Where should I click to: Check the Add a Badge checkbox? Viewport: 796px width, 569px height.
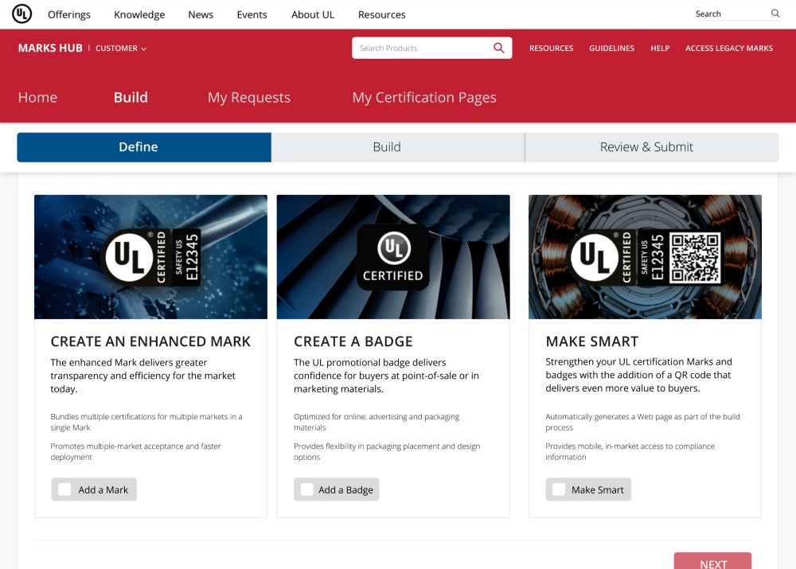pyautogui.click(x=307, y=489)
